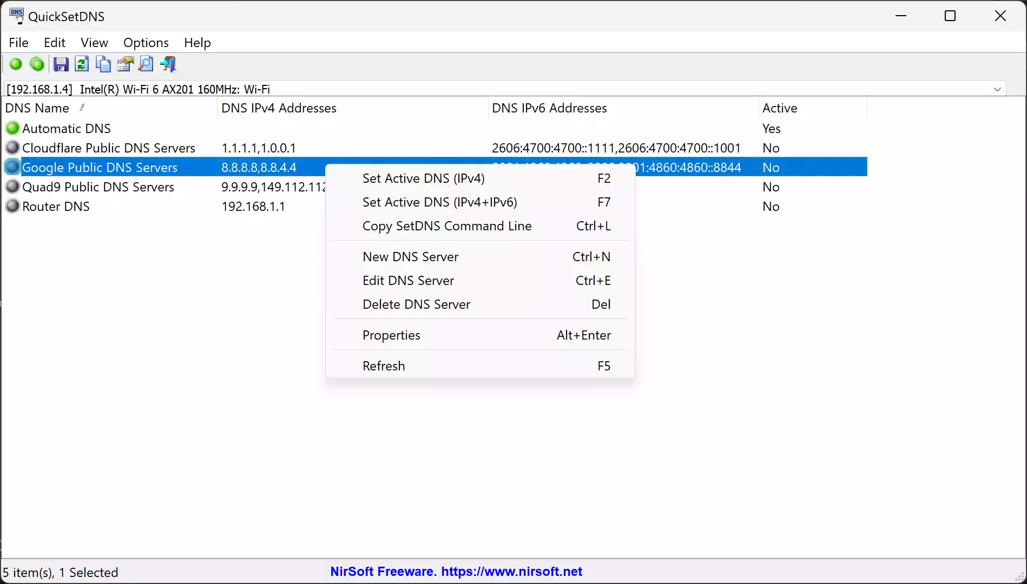The height and width of the screenshot is (584, 1027).
Task: Open the View menu
Action: click(x=94, y=42)
